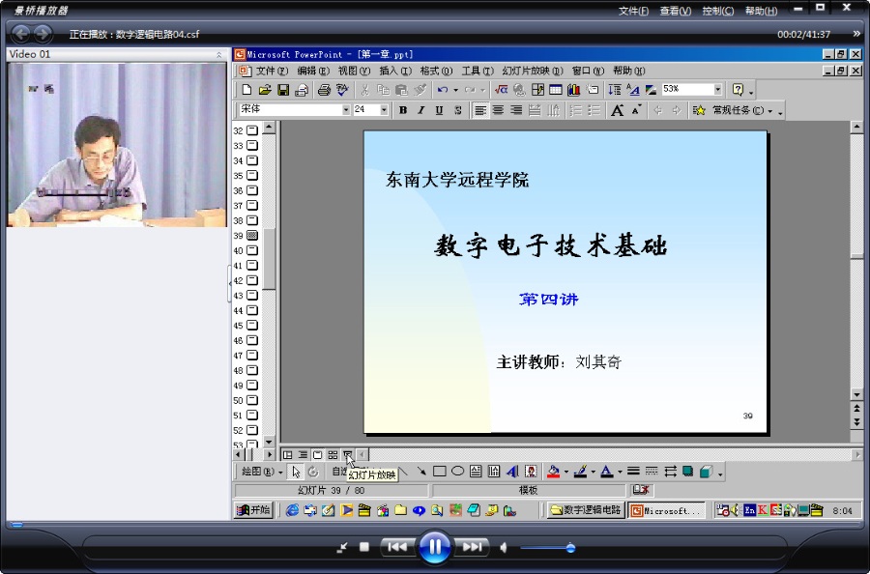Mute the player with the speaker icon
This screenshot has height=574, width=870.
pos(504,548)
